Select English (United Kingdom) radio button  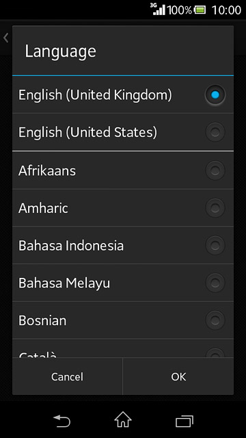point(215,94)
